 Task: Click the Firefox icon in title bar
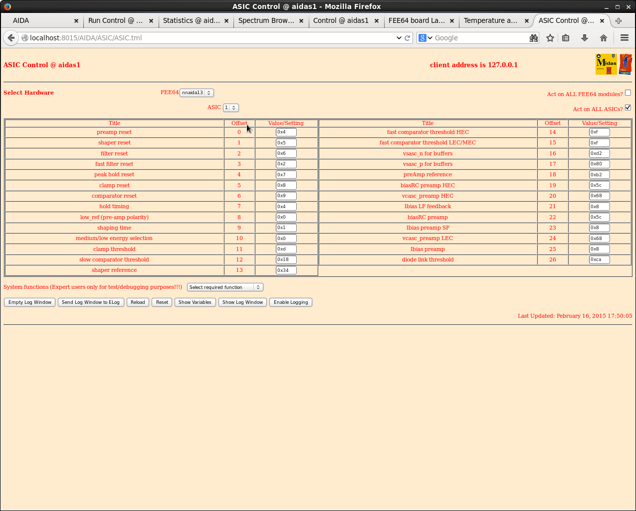pyautogui.click(x=7, y=6)
